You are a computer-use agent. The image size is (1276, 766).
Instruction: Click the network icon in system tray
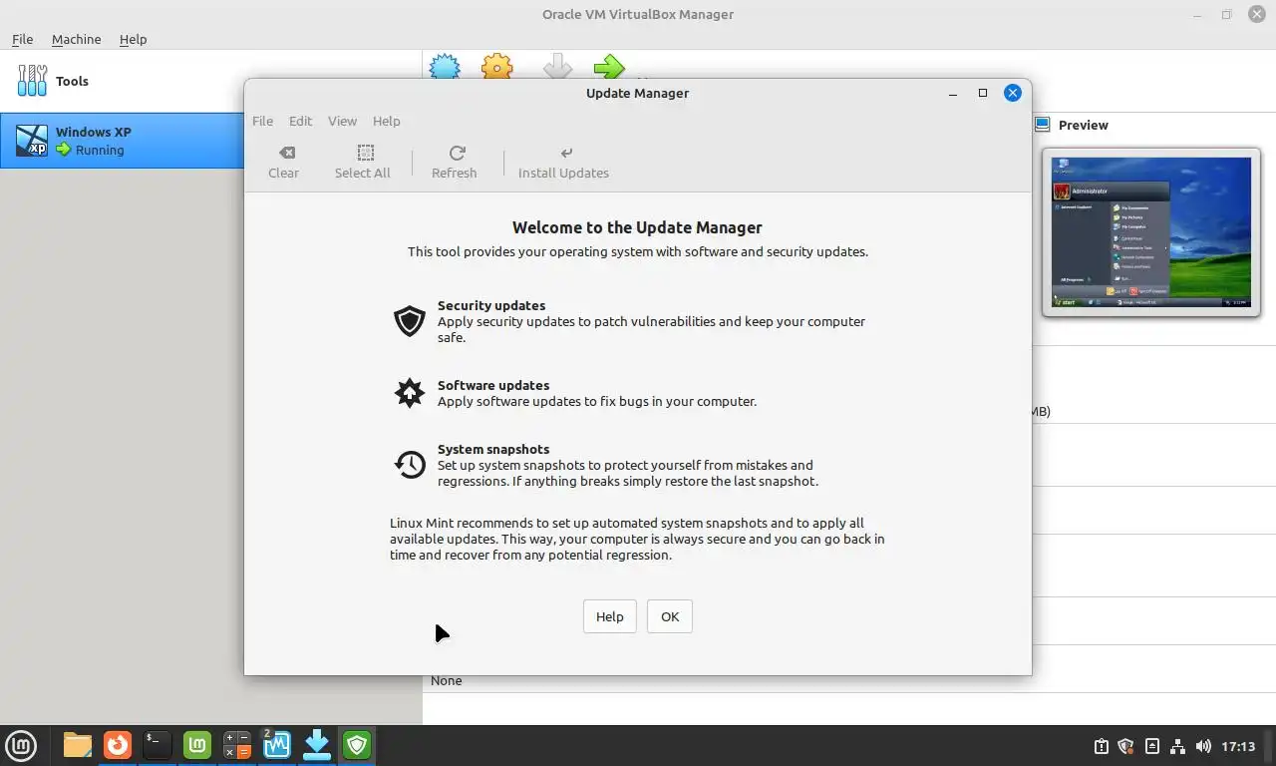point(1177,746)
